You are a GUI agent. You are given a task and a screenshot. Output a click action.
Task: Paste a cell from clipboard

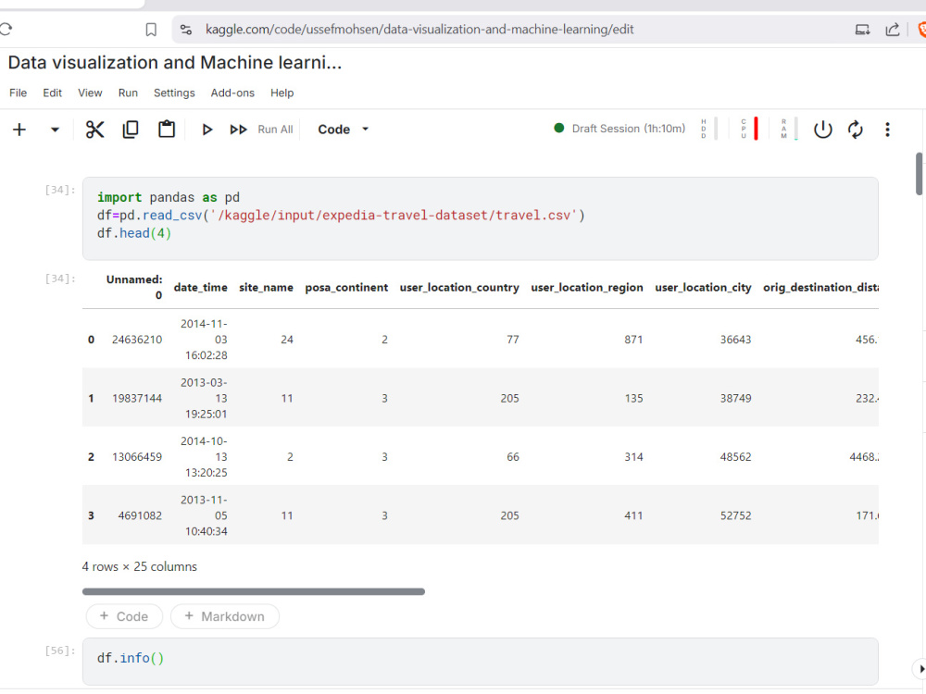167,130
